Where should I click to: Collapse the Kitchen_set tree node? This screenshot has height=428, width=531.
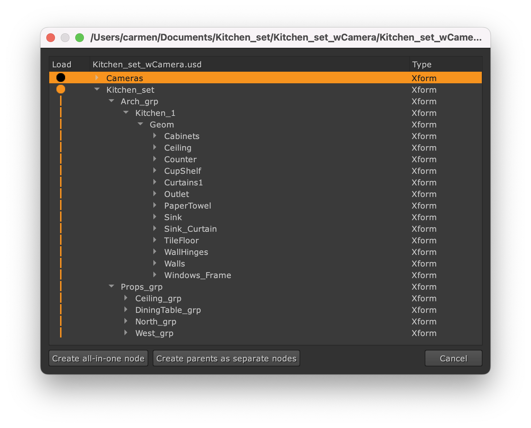coord(97,89)
